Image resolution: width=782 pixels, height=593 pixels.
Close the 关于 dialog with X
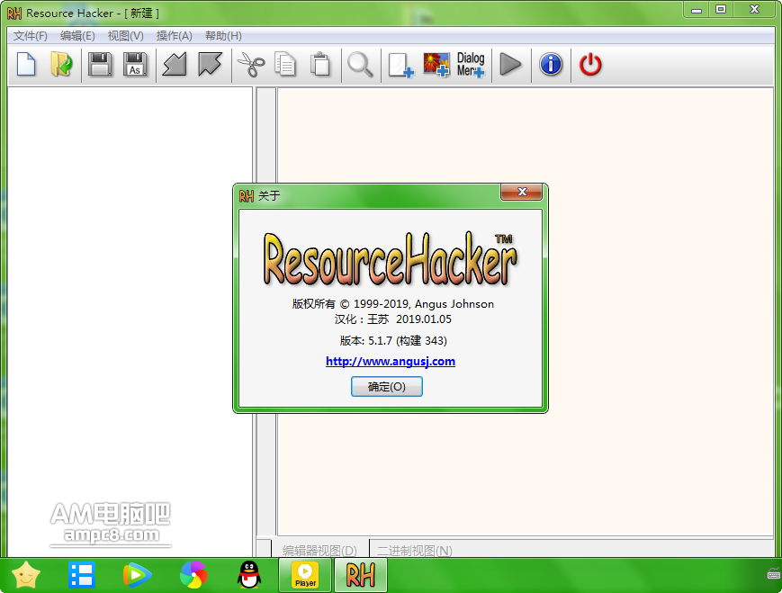[x=522, y=192]
